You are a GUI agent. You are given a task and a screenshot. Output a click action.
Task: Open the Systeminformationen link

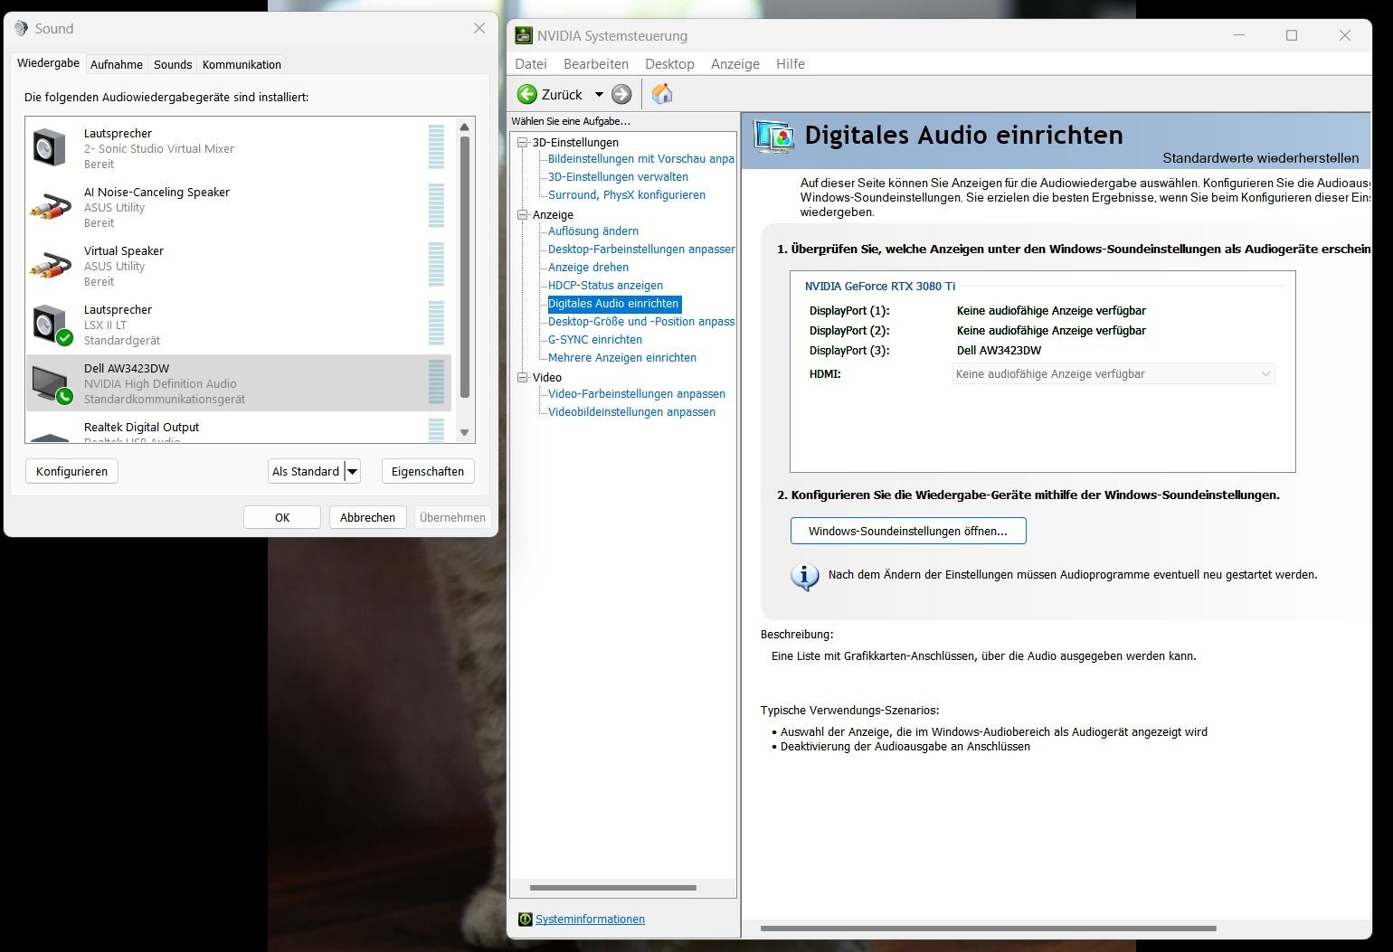tap(590, 919)
